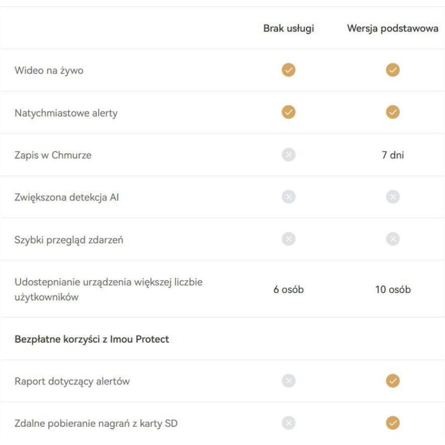Screen dimensions: 445x445
Task: Click gold checkmark for Raport dotyczący alertów
Action: click(393, 381)
